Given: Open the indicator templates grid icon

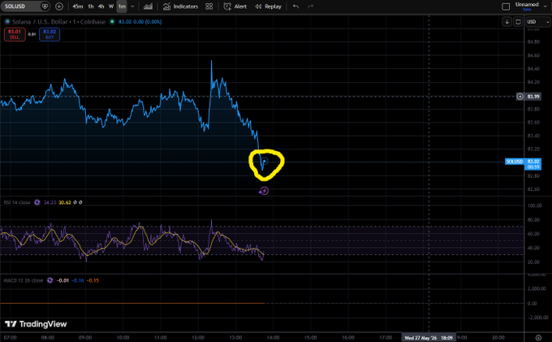Looking at the screenshot, I should click(209, 6).
